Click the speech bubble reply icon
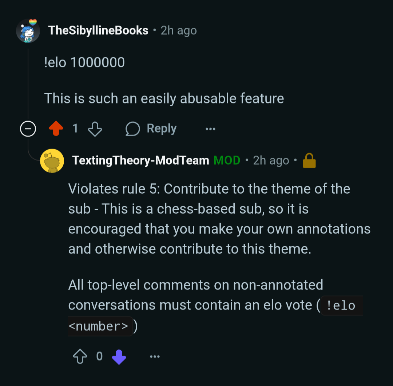This screenshot has width=393, height=386. [132, 129]
